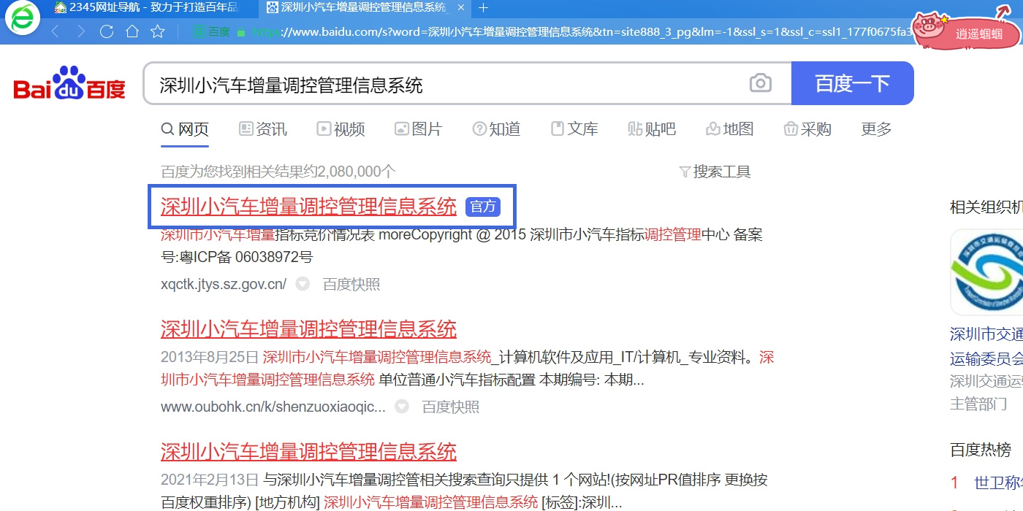
Task: Open 搜索工具 filter options
Action: (715, 172)
